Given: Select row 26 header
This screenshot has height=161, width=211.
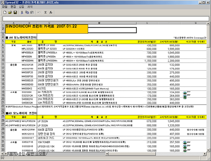Looking at the screenshot, I should [x=3, y=121].
